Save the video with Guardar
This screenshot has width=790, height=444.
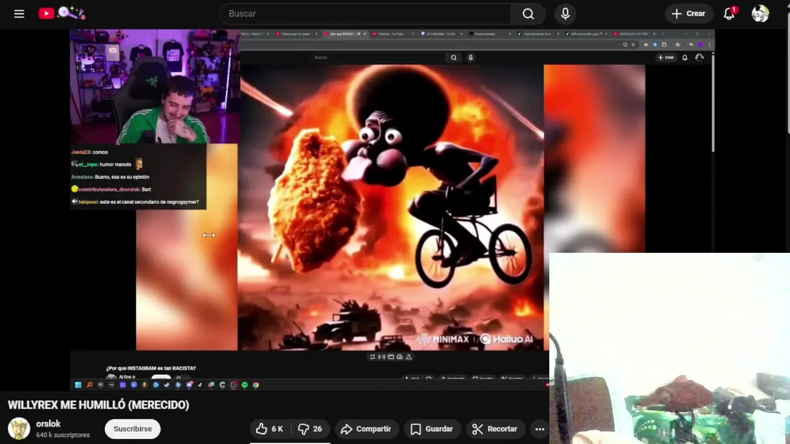(432, 429)
